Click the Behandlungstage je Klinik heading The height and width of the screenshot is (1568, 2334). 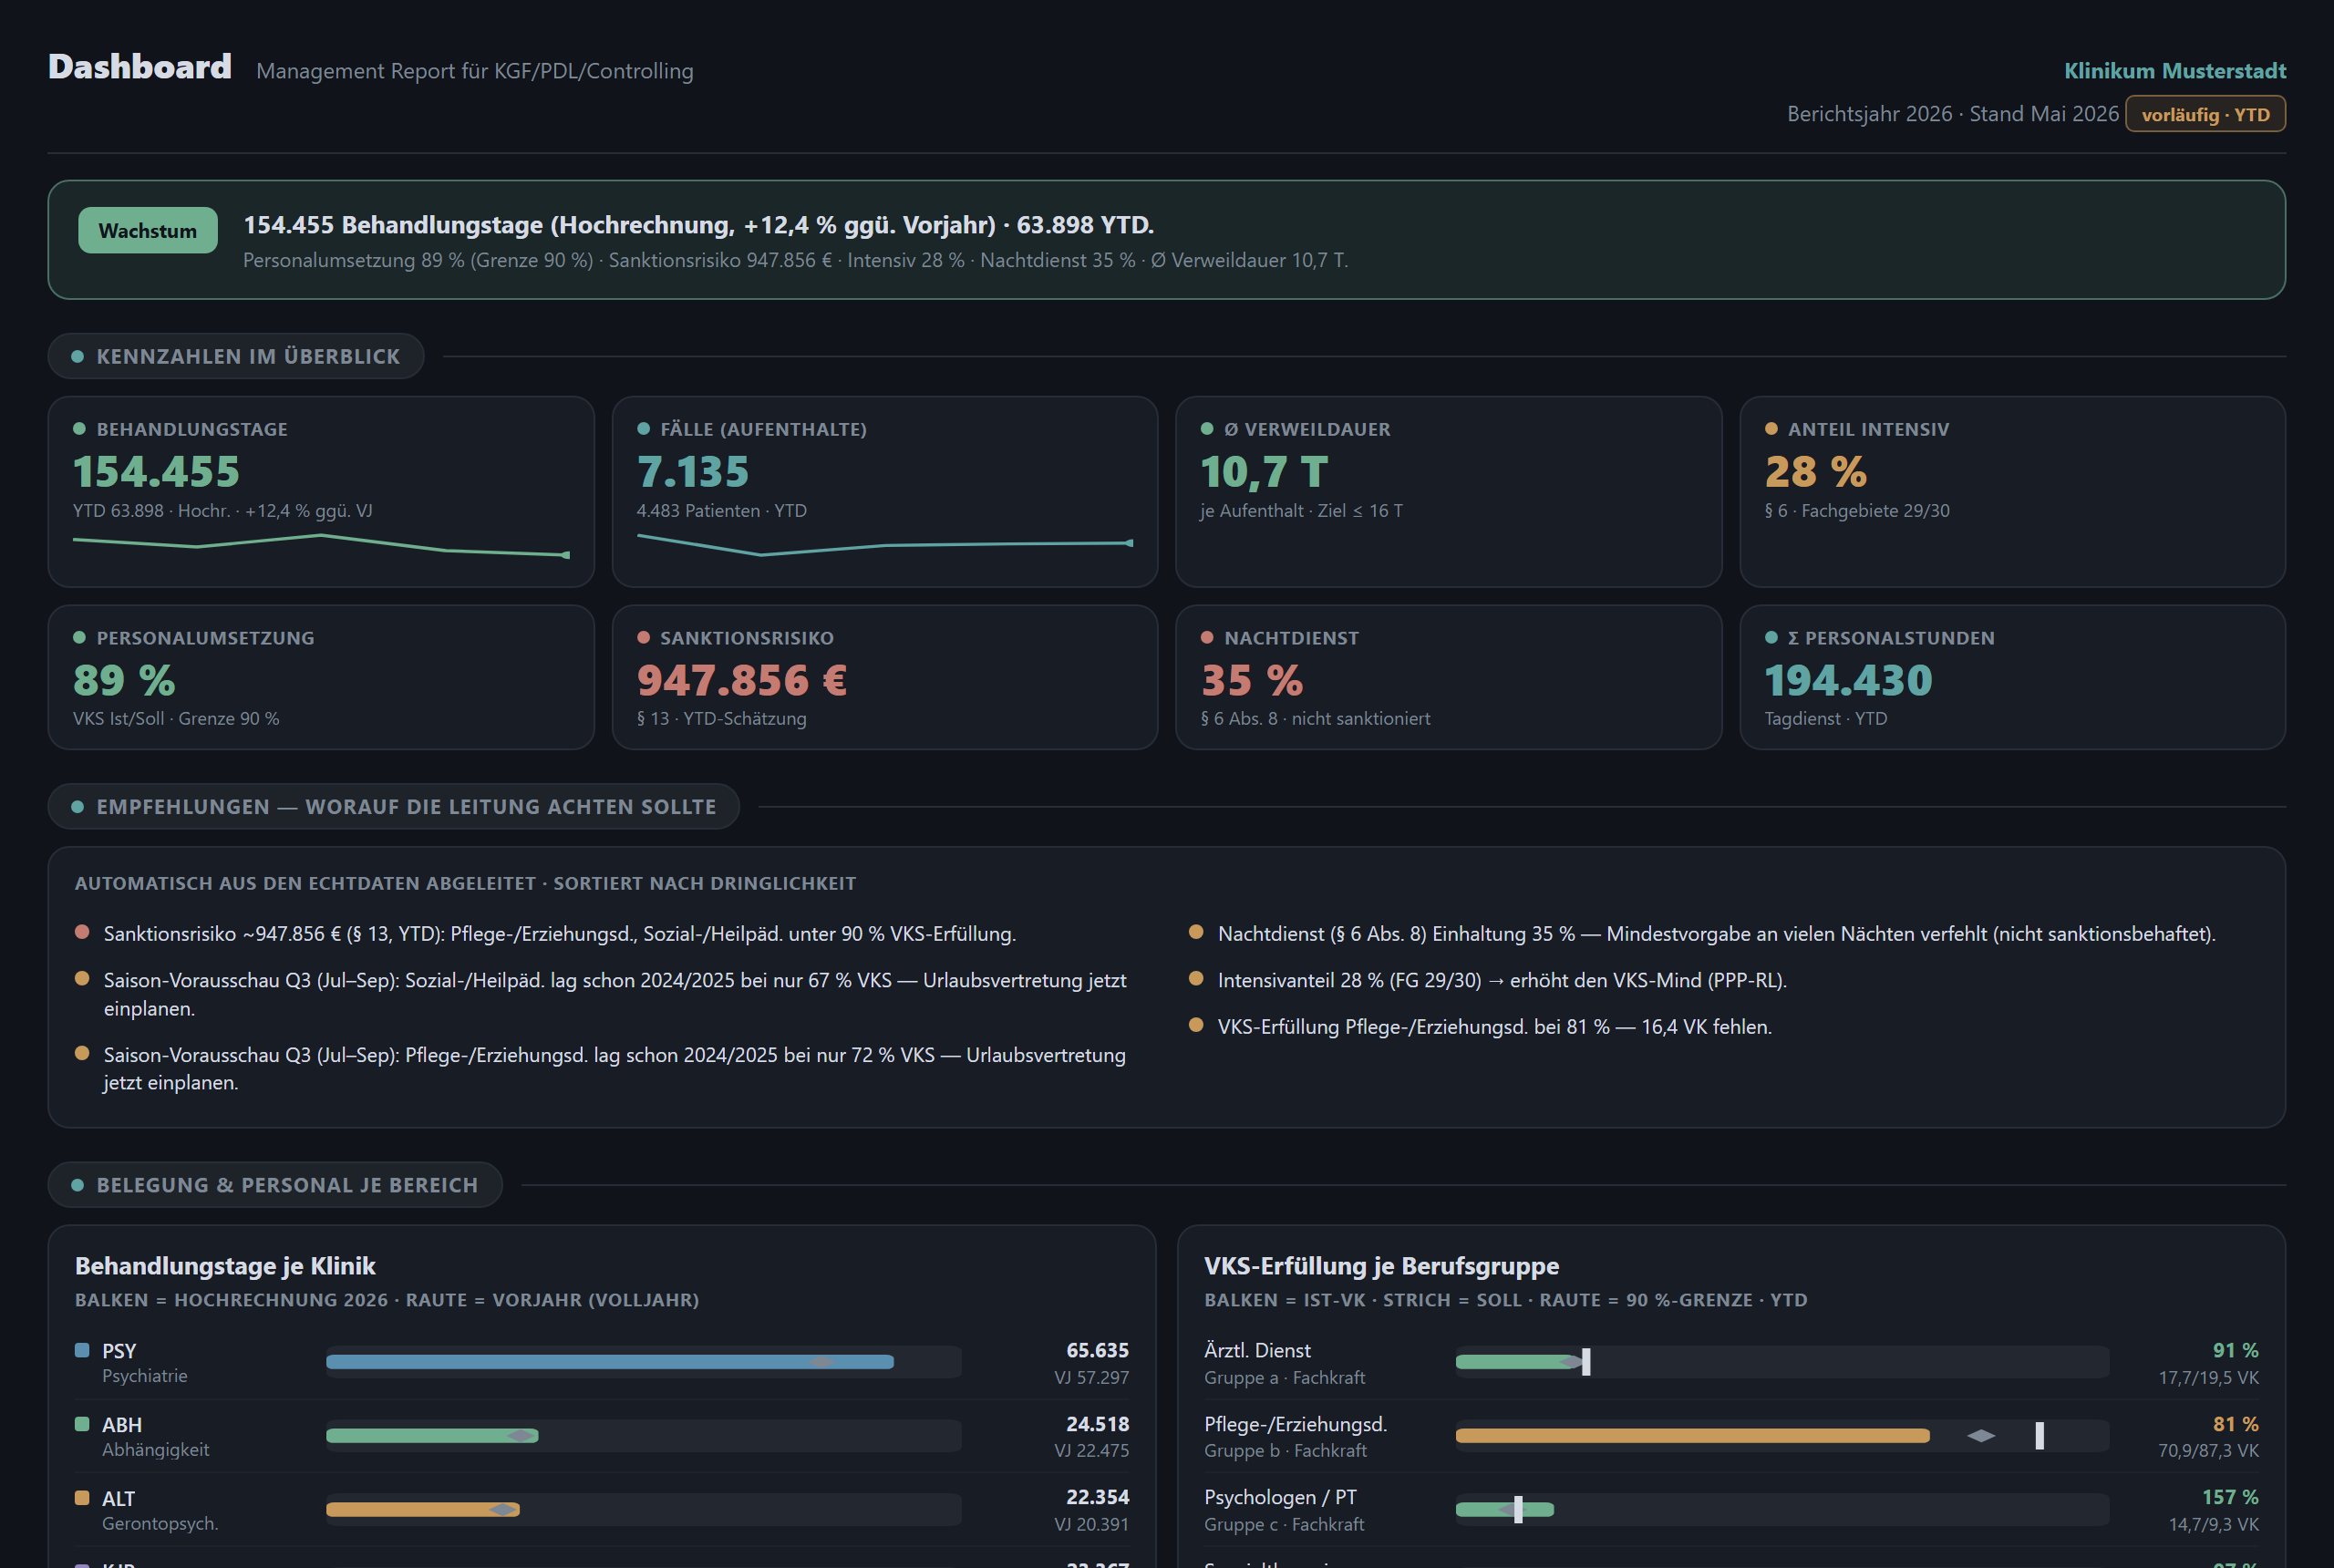pyautogui.click(x=225, y=1266)
